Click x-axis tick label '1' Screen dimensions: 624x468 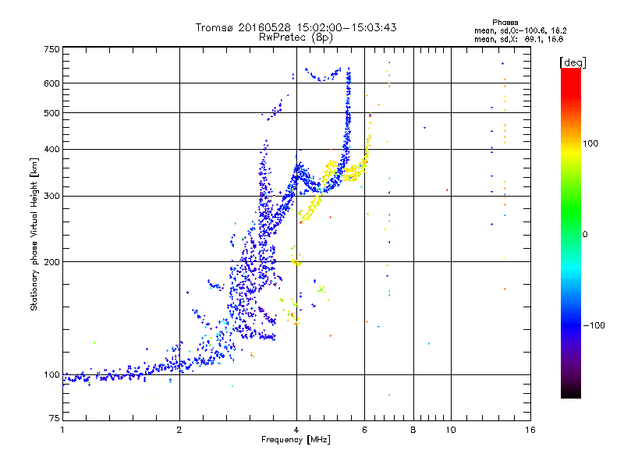[x=62, y=430]
